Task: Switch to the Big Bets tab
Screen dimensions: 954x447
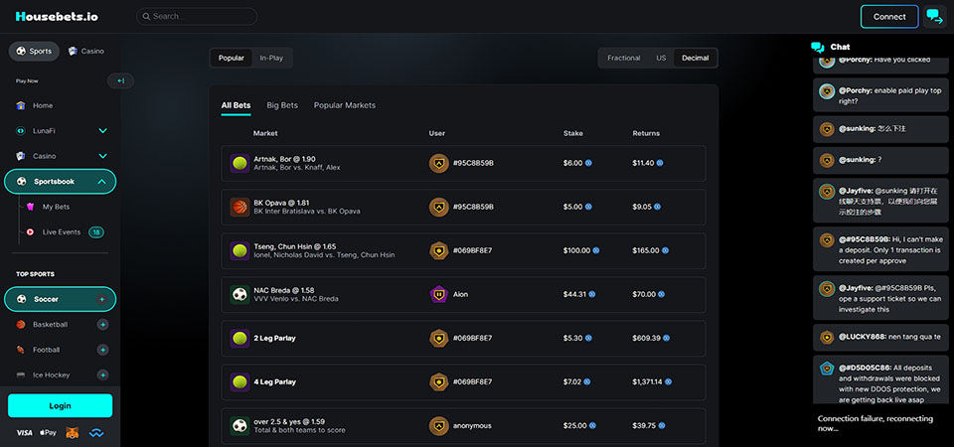Action: point(282,105)
